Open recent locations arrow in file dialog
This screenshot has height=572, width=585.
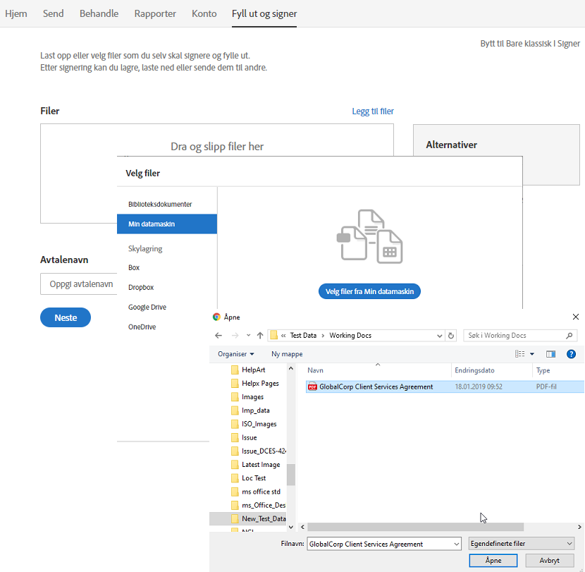click(249, 335)
